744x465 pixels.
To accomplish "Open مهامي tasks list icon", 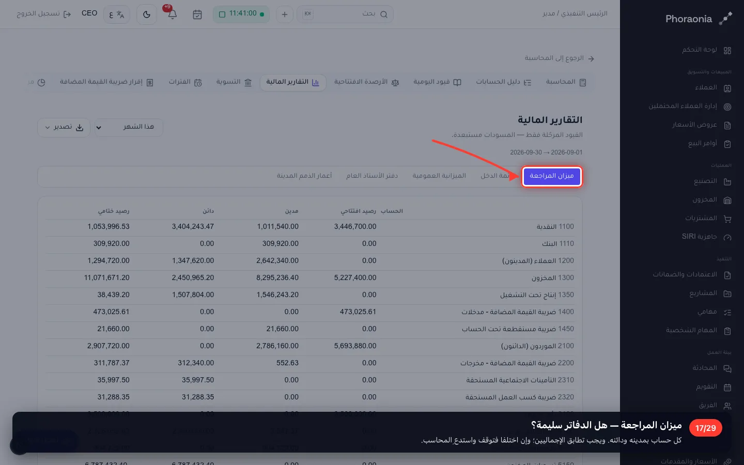I will pos(727,312).
